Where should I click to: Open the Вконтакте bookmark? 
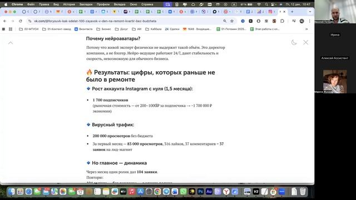tap(83, 29)
